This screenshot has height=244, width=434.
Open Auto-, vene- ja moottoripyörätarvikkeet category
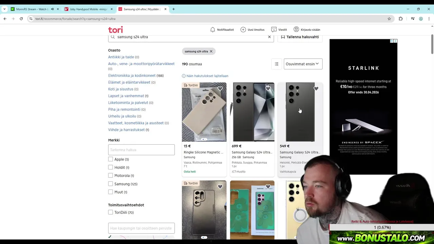click(141, 64)
